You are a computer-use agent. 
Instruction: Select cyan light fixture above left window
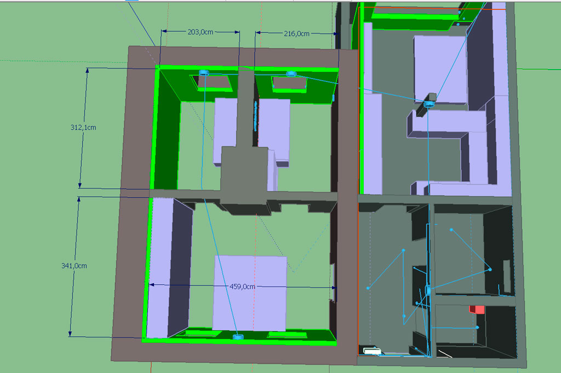pos(204,73)
